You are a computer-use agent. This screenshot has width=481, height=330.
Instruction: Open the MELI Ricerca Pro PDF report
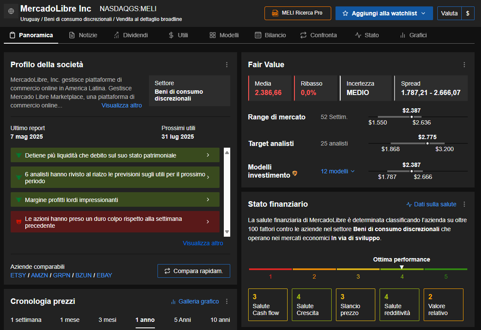[x=297, y=13]
